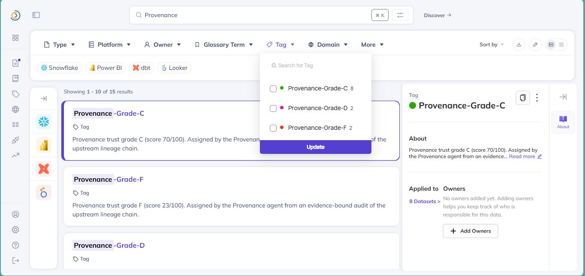Screen dimensions: 585x276
Task: Expand the More filters dropdown
Action: pyautogui.click(x=372, y=45)
